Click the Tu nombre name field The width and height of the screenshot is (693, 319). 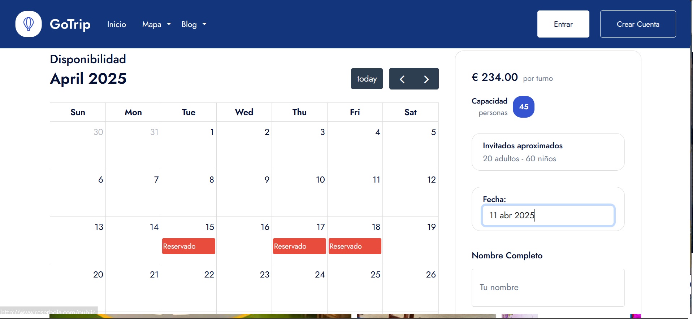click(548, 288)
